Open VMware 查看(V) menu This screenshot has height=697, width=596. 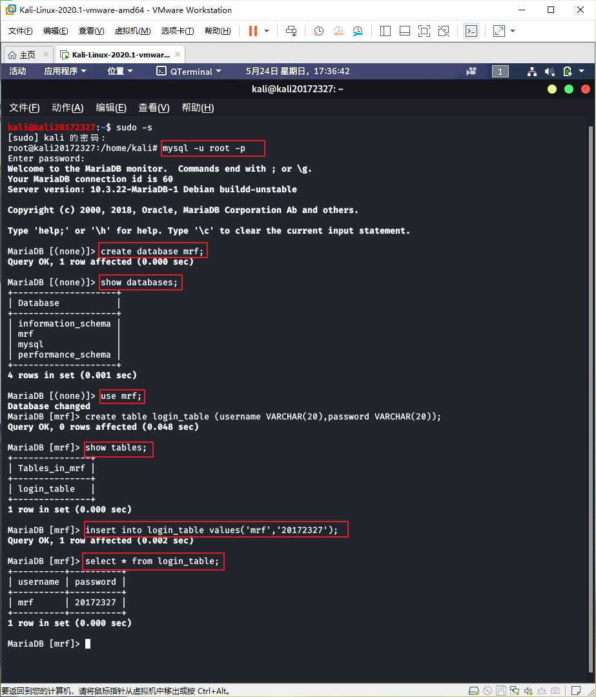click(91, 31)
